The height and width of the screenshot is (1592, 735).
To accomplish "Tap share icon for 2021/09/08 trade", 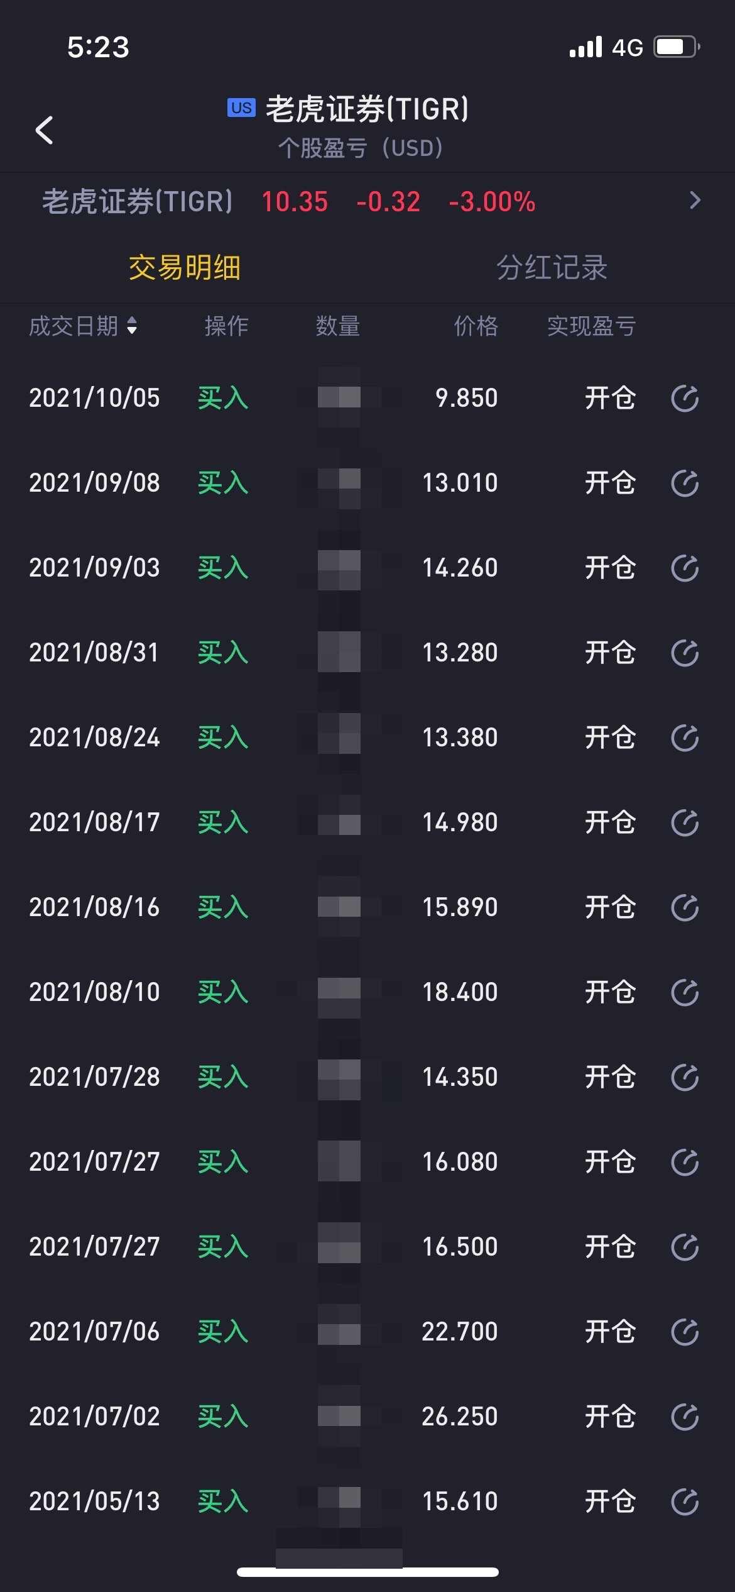I will tap(684, 484).
